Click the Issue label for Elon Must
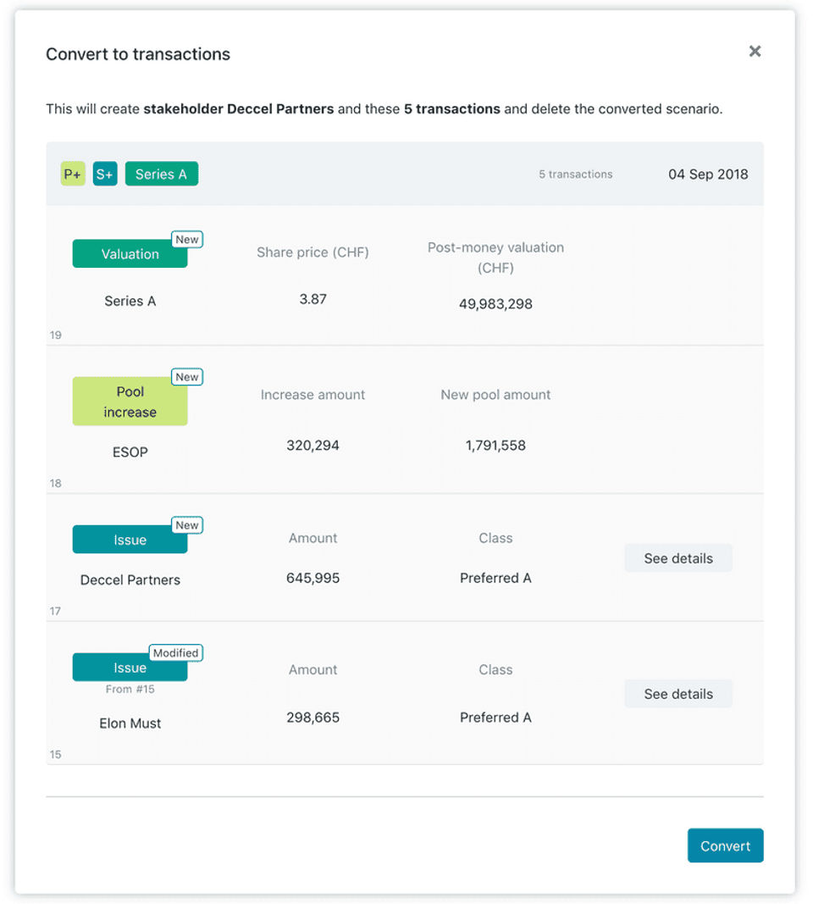The width and height of the screenshot is (813, 904). (x=130, y=668)
